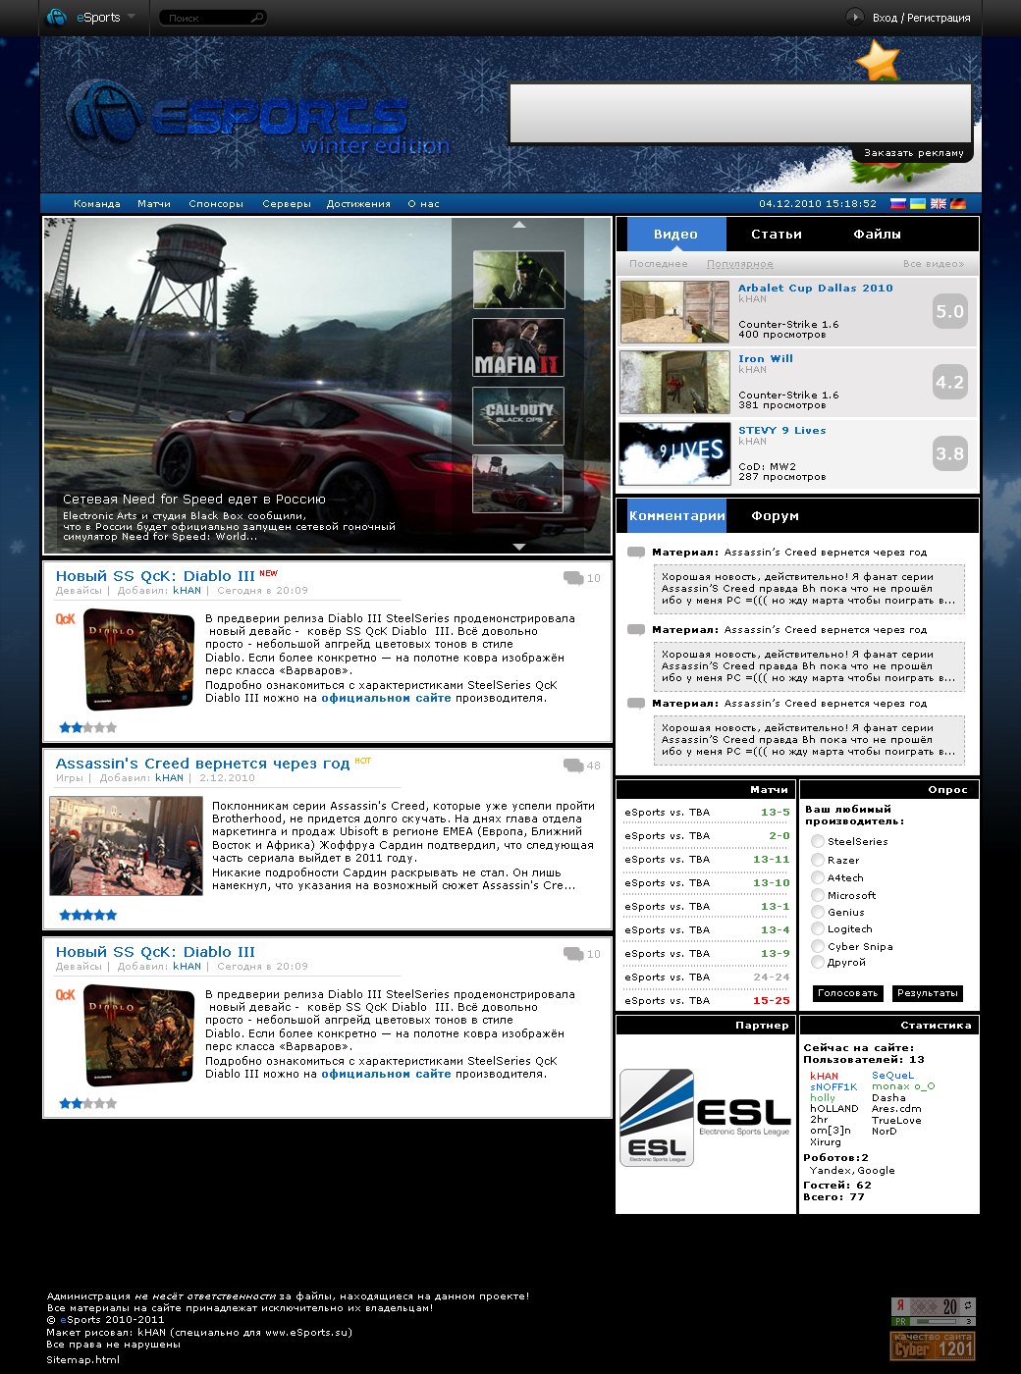The height and width of the screenshot is (1374, 1021).
Task: Open the Arbalet Cup Dallas 2010 video
Action: pos(816,289)
